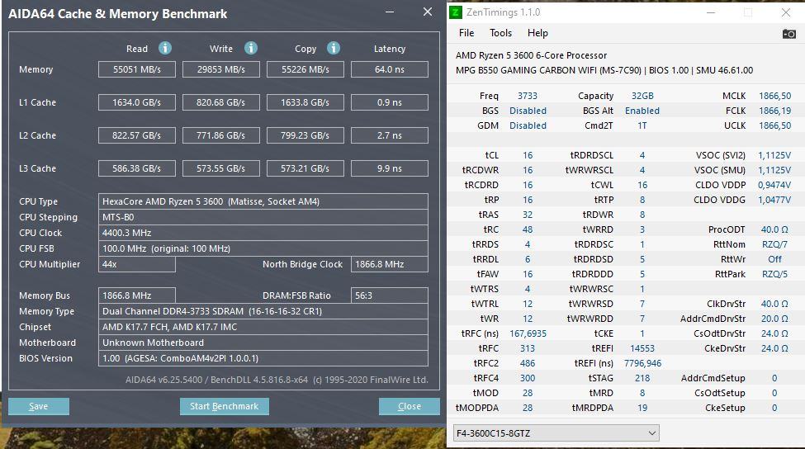The width and height of the screenshot is (805, 449).
Task: Click the MPG B550 GAMING CARBON WIFI line
Action: point(604,70)
